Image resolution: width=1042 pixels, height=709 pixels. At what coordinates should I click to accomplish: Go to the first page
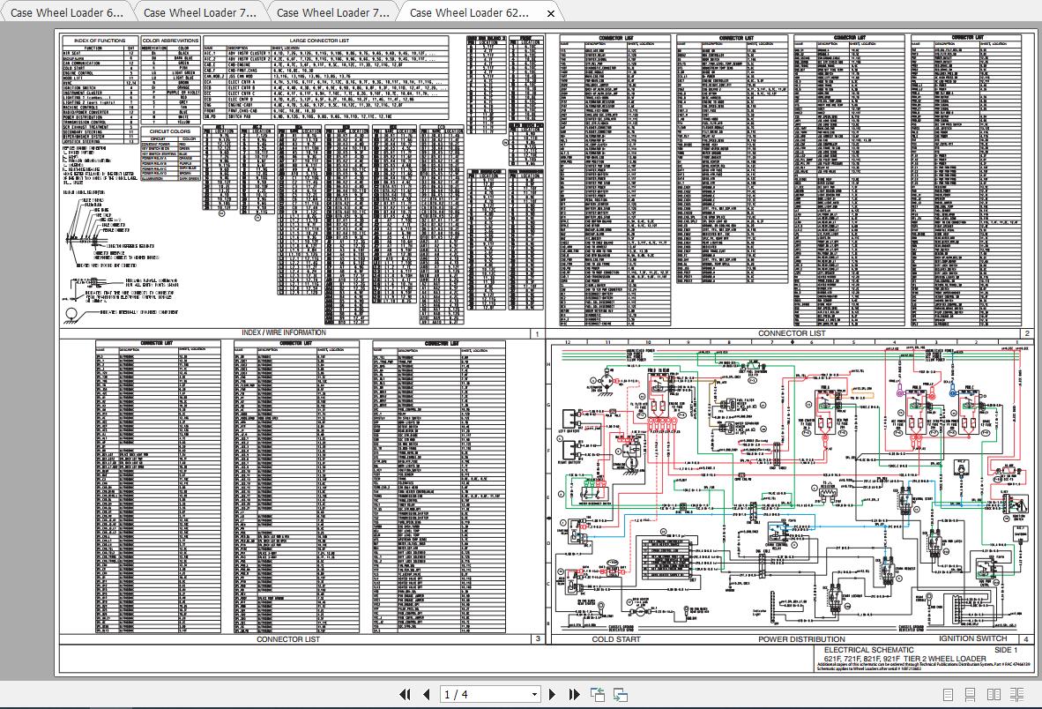point(406,695)
